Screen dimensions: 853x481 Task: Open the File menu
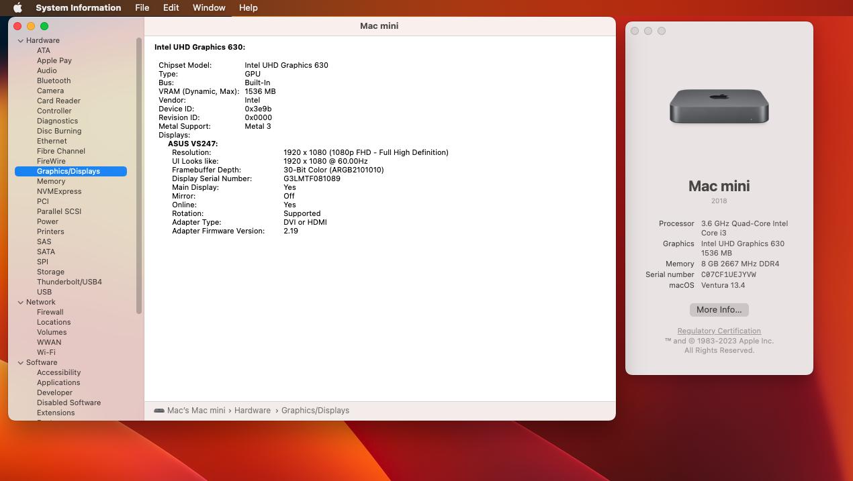coord(142,8)
